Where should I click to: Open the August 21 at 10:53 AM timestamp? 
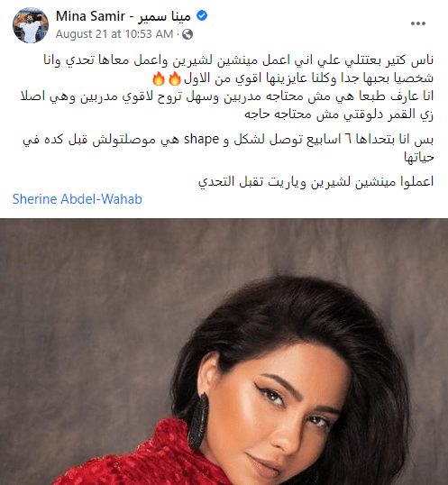(x=114, y=34)
